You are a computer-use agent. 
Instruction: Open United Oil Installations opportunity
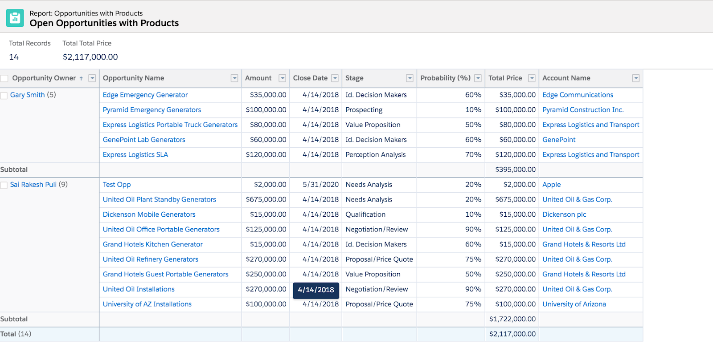[x=139, y=289]
